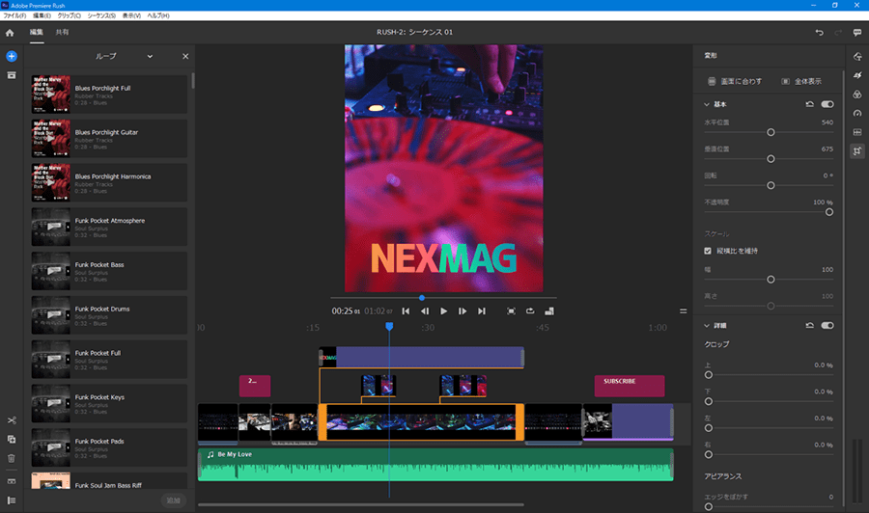Click the 追加 button
Viewport: 869px width, 513px height.
(x=174, y=500)
